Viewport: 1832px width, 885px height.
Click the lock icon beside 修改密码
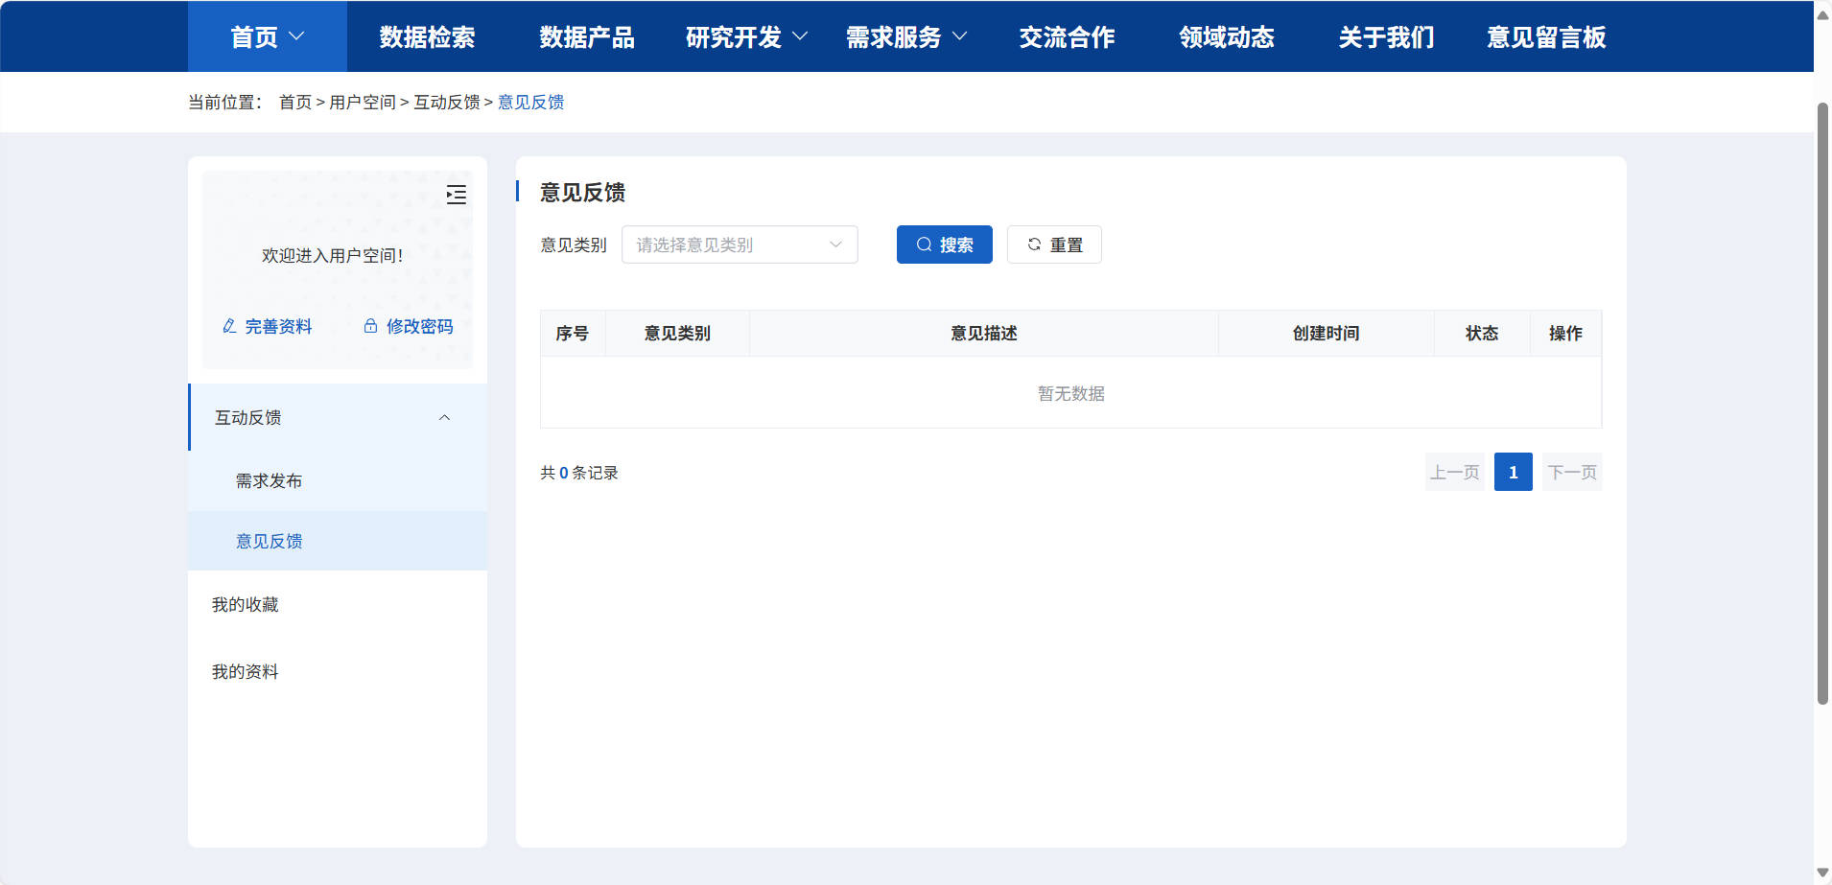tap(370, 326)
